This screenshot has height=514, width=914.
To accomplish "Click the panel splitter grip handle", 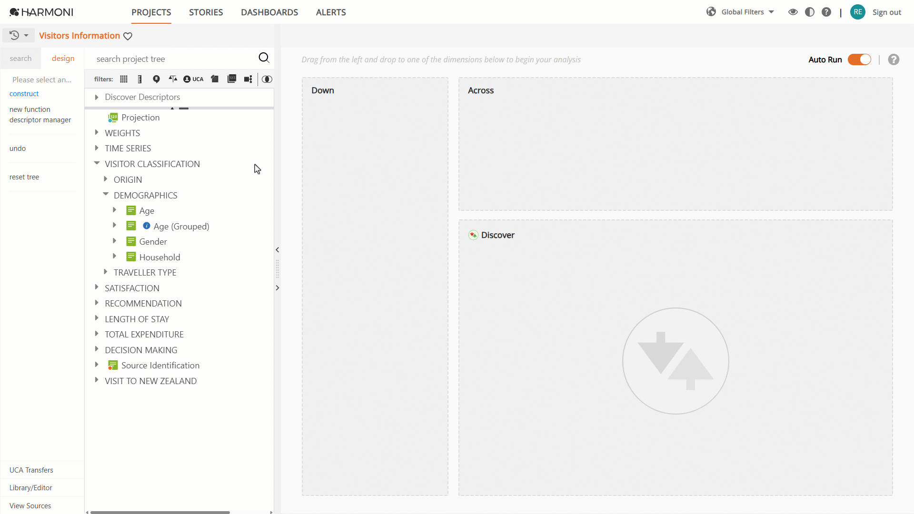I will (277, 269).
